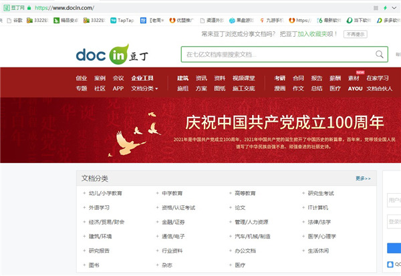Open the 研究报告 category link
This screenshot has height=276, width=401.
click(99, 251)
